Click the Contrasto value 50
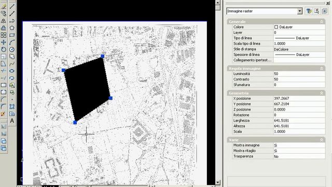This screenshot has width=332, height=187. pos(299,79)
